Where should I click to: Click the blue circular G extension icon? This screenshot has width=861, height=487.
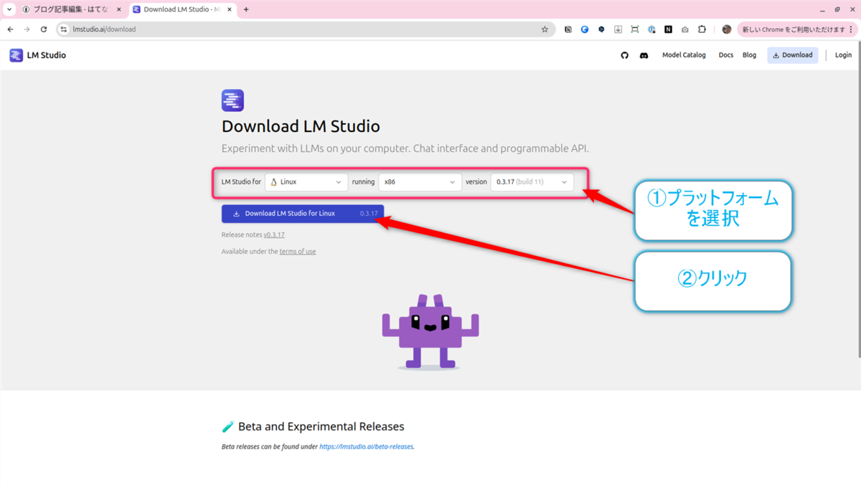585,29
